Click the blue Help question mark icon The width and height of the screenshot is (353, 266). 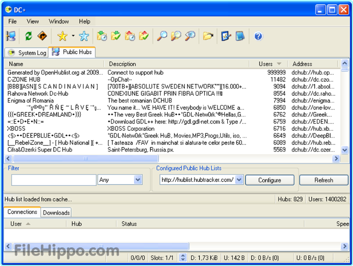click(258, 36)
